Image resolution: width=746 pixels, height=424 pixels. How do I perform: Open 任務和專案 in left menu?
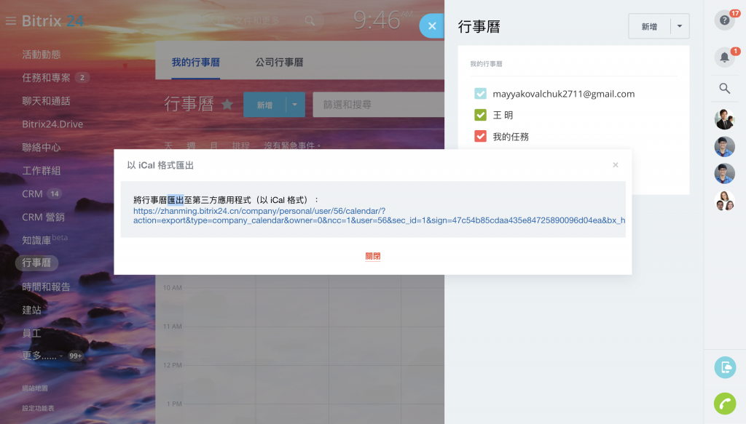point(46,77)
